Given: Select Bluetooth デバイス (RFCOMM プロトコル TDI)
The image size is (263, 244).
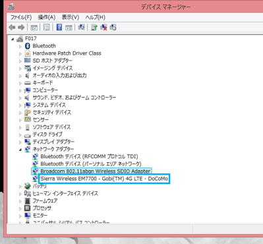Looking at the screenshot, I should [89, 156].
